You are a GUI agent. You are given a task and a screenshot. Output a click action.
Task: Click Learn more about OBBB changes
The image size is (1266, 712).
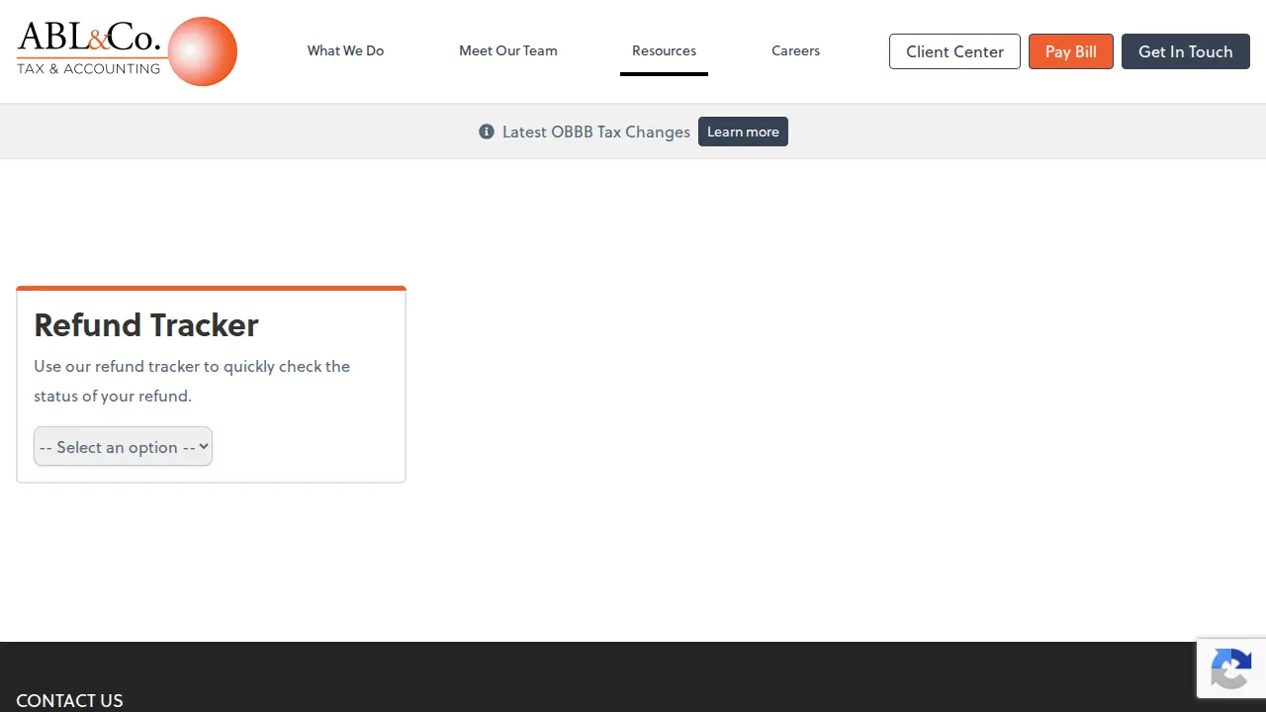pos(743,132)
